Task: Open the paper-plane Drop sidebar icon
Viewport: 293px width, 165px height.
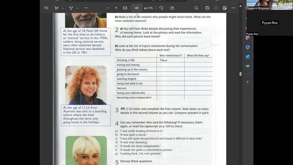Action: pyautogui.click(x=248, y=66)
